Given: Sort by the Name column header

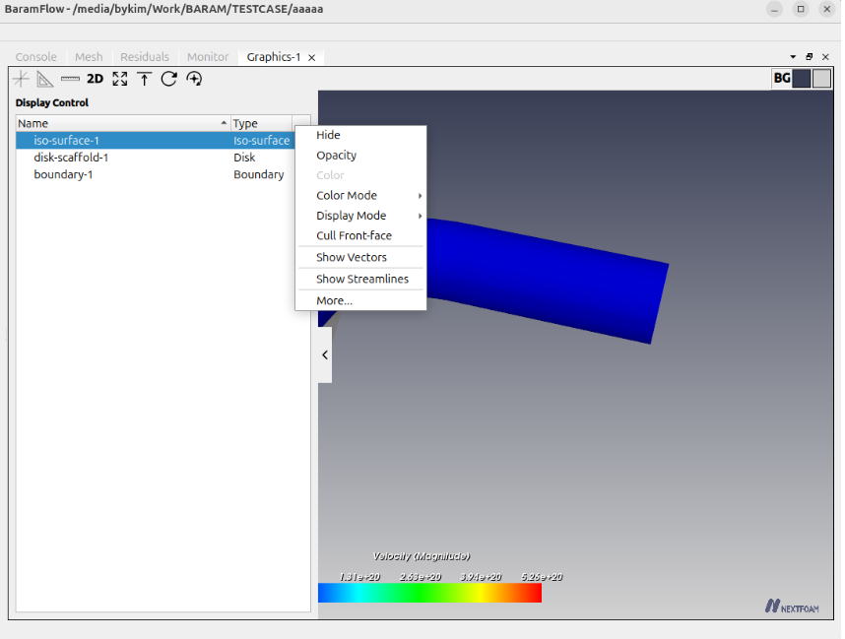Looking at the screenshot, I should pos(123,123).
